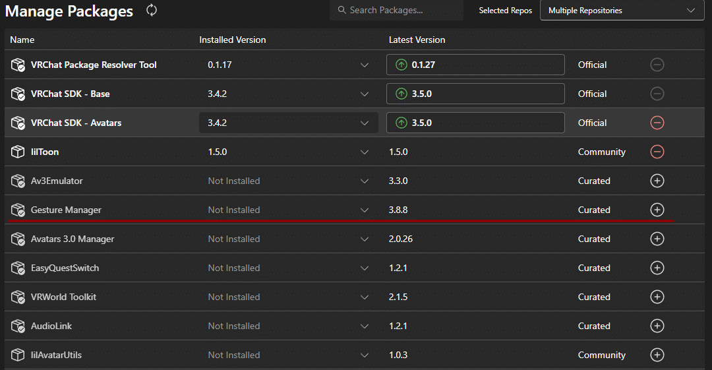Click latest version 2.1.5 for VRWorld Toolkit
This screenshot has width=712, height=370.
(398, 297)
